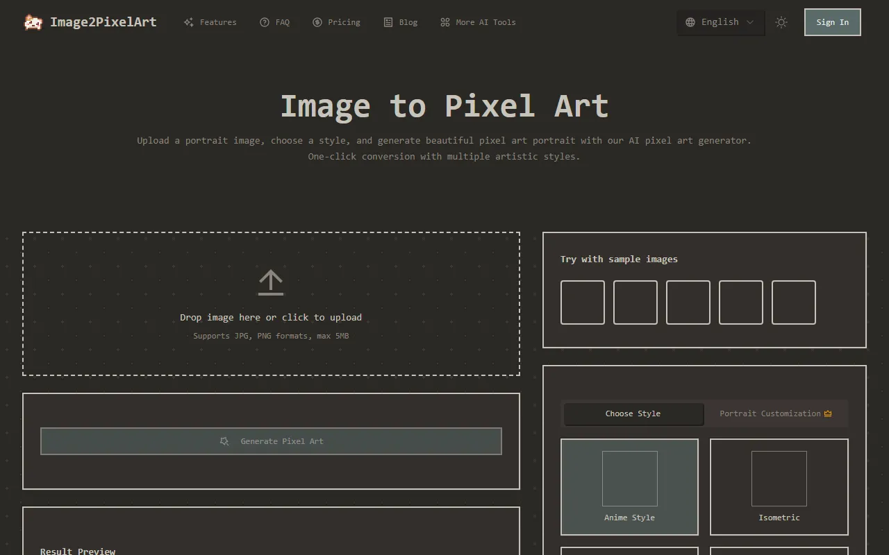The height and width of the screenshot is (555, 889).
Task: Click the question mark FAQ icon
Action: [265, 22]
